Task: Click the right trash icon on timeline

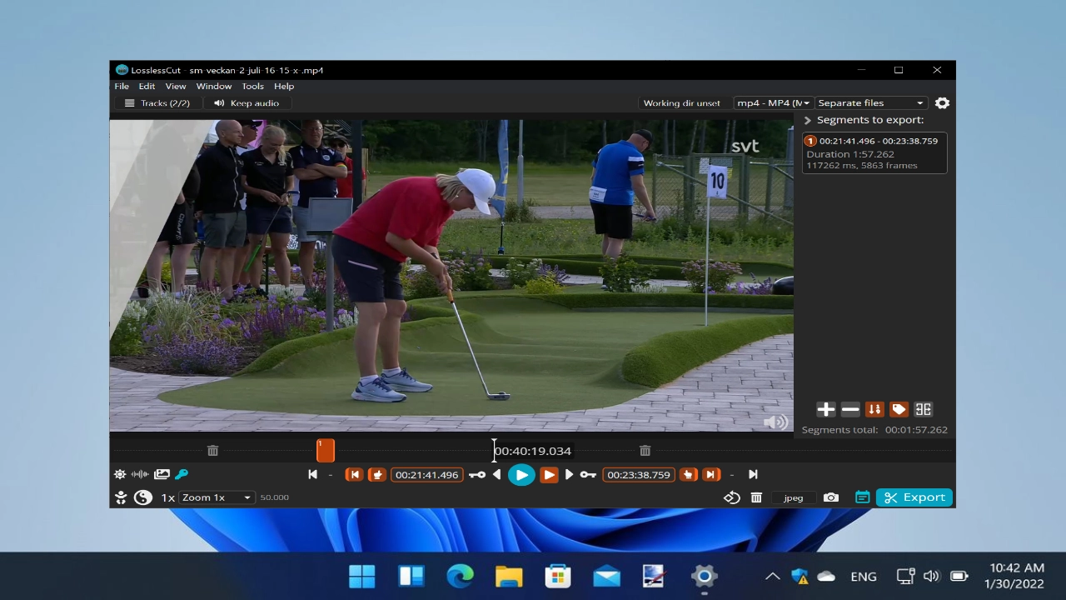Action: pyautogui.click(x=645, y=451)
